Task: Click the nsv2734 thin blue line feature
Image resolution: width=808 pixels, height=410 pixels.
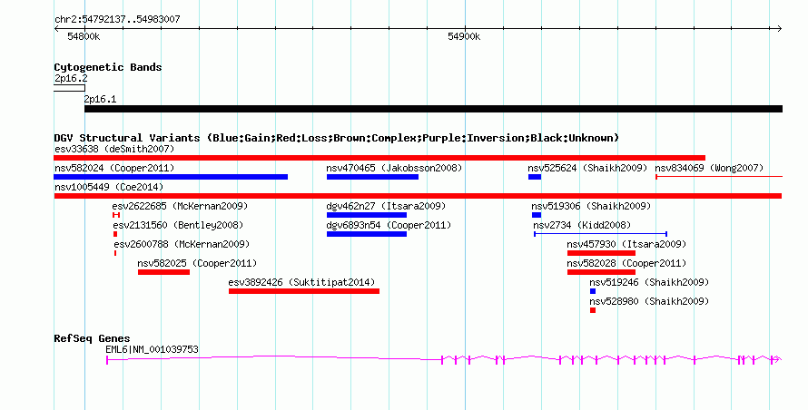Action: pyautogui.click(x=601, y=234)
